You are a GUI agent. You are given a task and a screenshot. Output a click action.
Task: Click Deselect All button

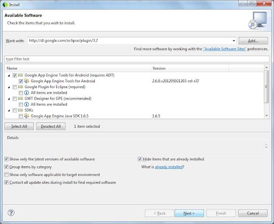click(51, 126)
